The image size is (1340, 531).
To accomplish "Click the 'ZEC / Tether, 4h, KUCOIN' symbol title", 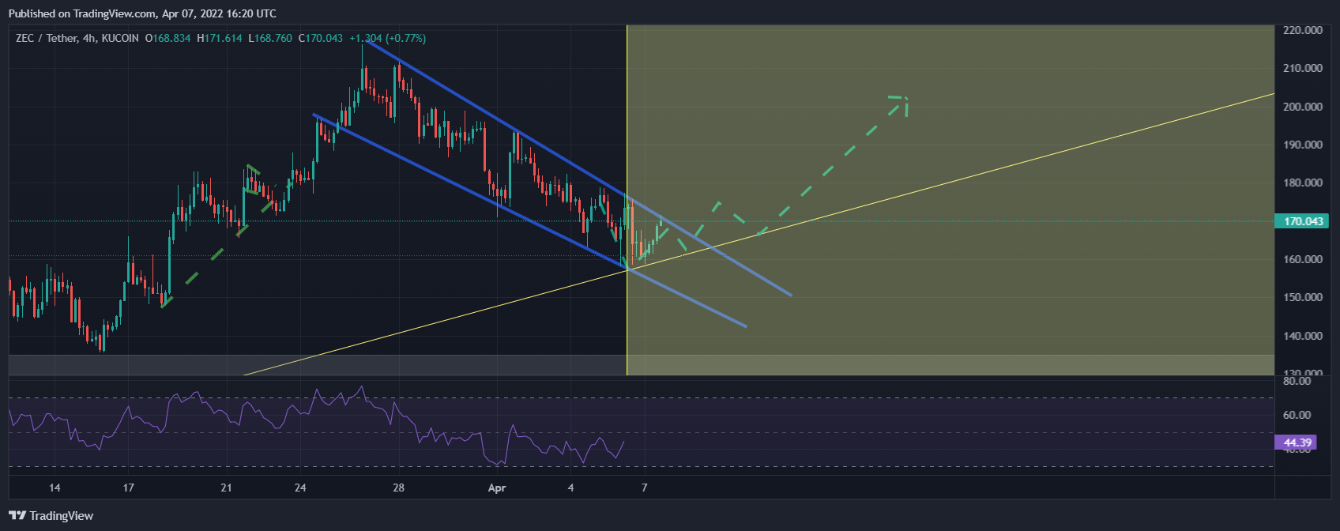I will [x=77, y=38].
